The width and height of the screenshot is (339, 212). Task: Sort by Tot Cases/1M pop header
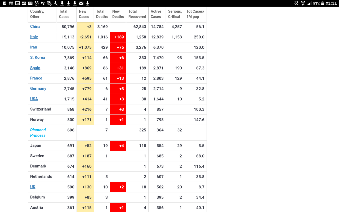click(195, 14)
